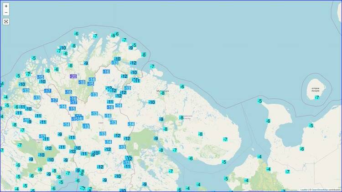Click the -17 marker stacked beneath a -16
This screenshot has width=342, height=192.
point(73,102)
